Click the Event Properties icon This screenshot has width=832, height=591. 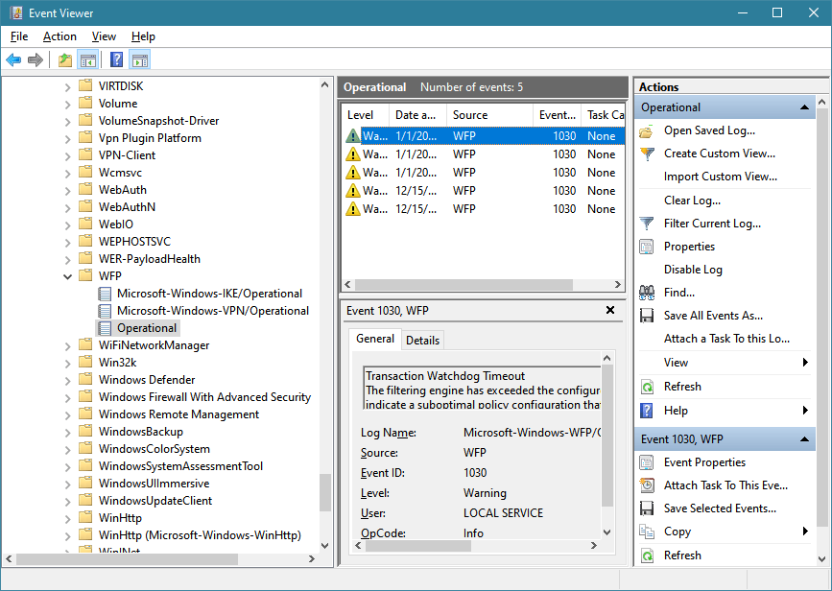click(x=647, y=462)
